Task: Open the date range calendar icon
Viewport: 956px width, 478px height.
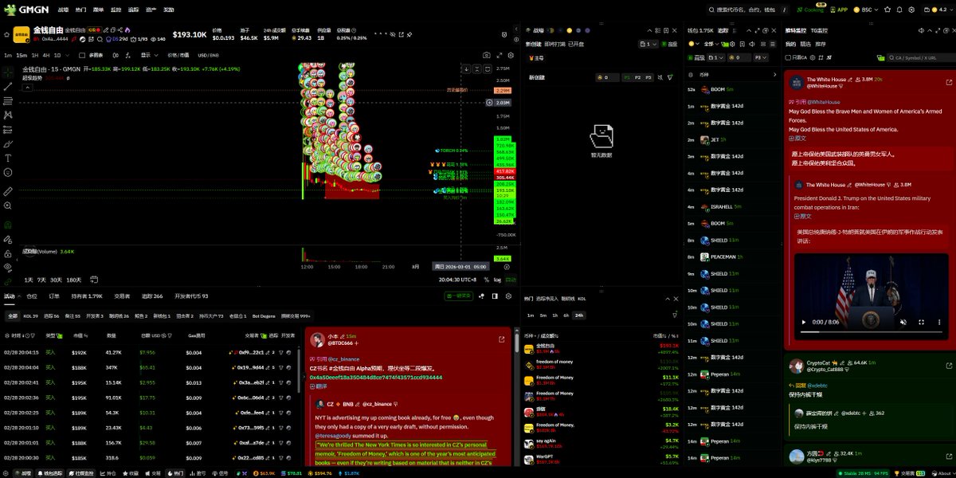Action: pyautogui.click(x=94, y=280)
